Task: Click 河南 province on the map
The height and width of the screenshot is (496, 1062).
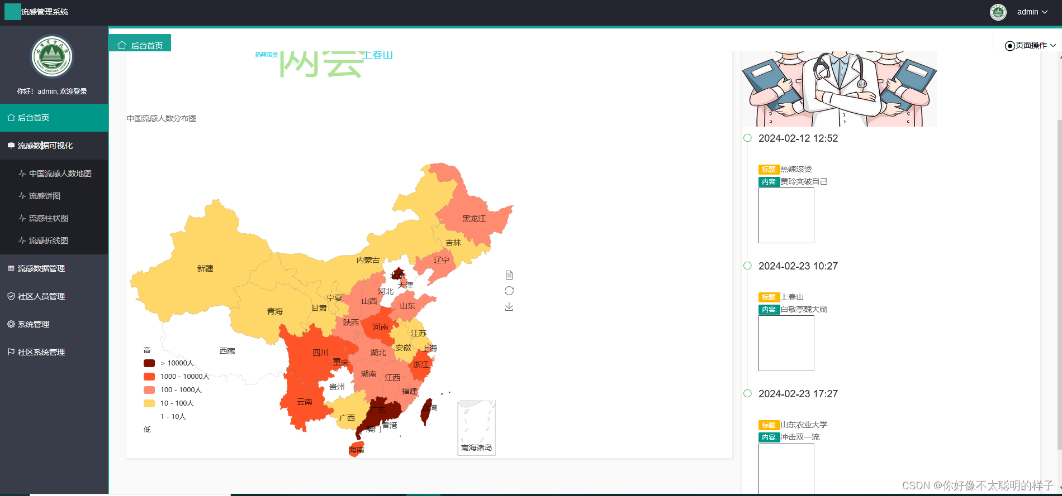Action: pyautogui.click(x=380, y=327)
